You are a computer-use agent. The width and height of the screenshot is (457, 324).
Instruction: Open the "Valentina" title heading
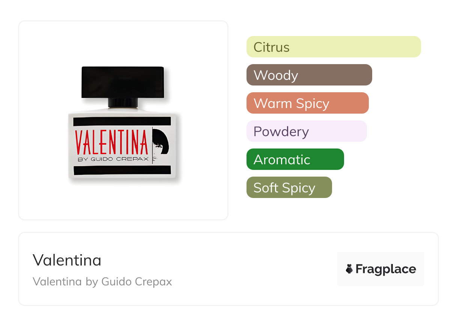(x=67, y=260)
